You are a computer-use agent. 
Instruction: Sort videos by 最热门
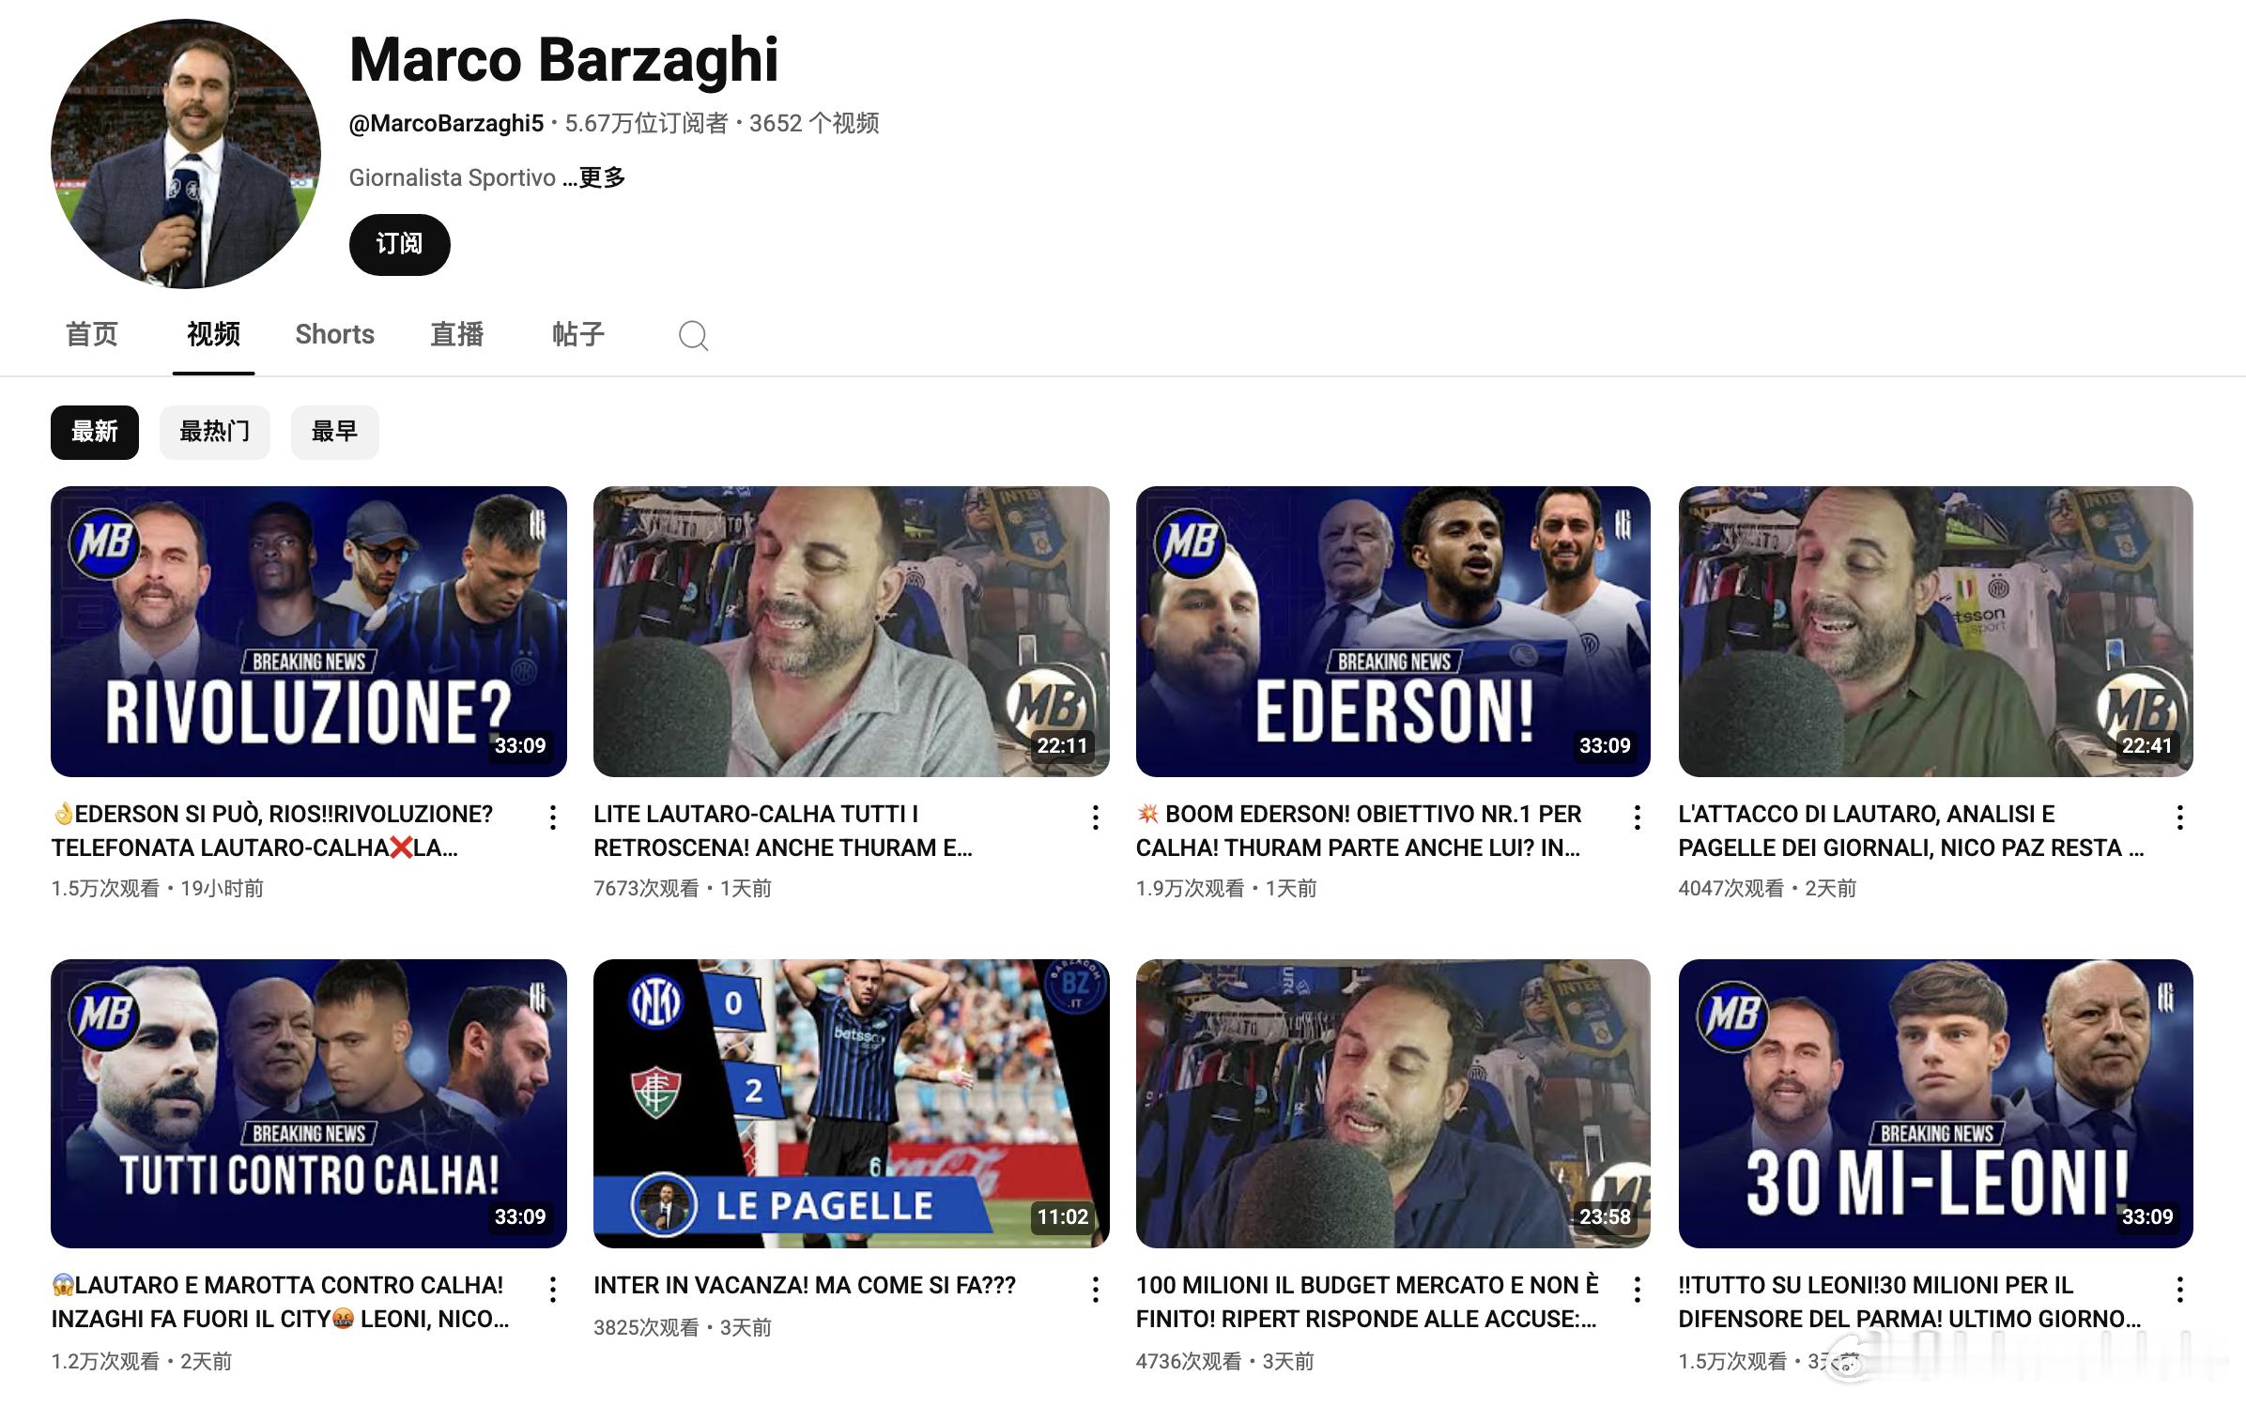pyautogui.click(x=215, y=432)
